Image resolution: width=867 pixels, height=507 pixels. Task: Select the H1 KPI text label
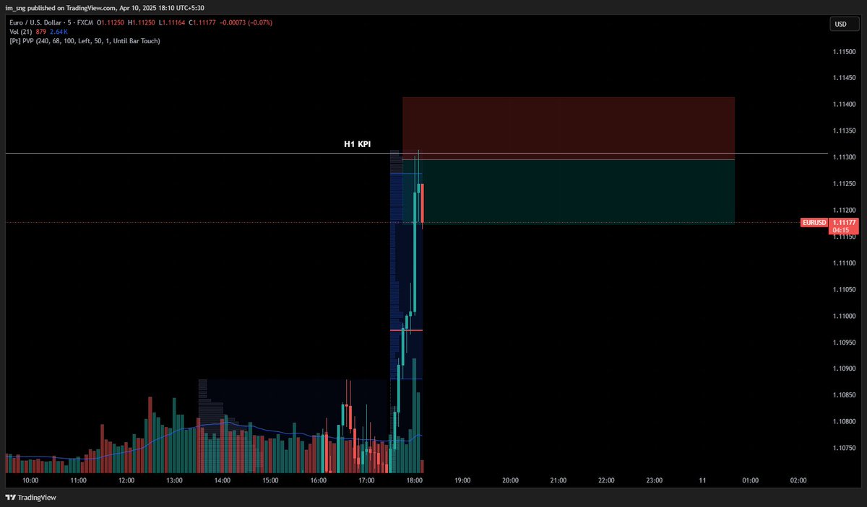point(357,144)
